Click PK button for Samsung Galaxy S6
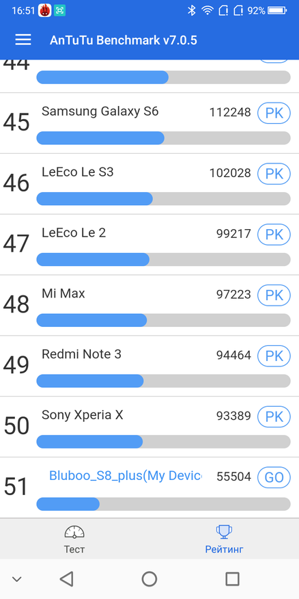This screenshot has width=299, height=599. pyautogui.click(x=274, y=113)
